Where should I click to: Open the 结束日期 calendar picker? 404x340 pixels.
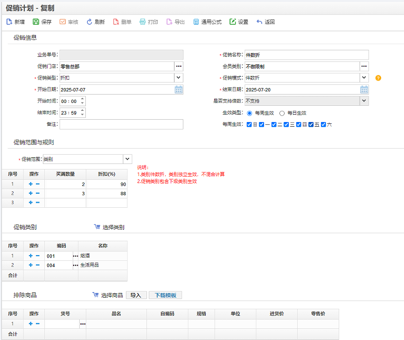pyautogui.click(x=364, y=89)
